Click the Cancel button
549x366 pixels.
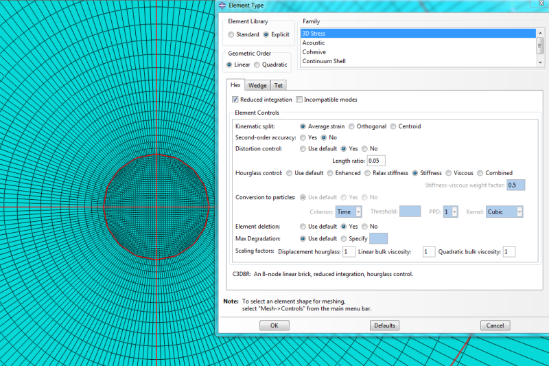pos(495,325)
